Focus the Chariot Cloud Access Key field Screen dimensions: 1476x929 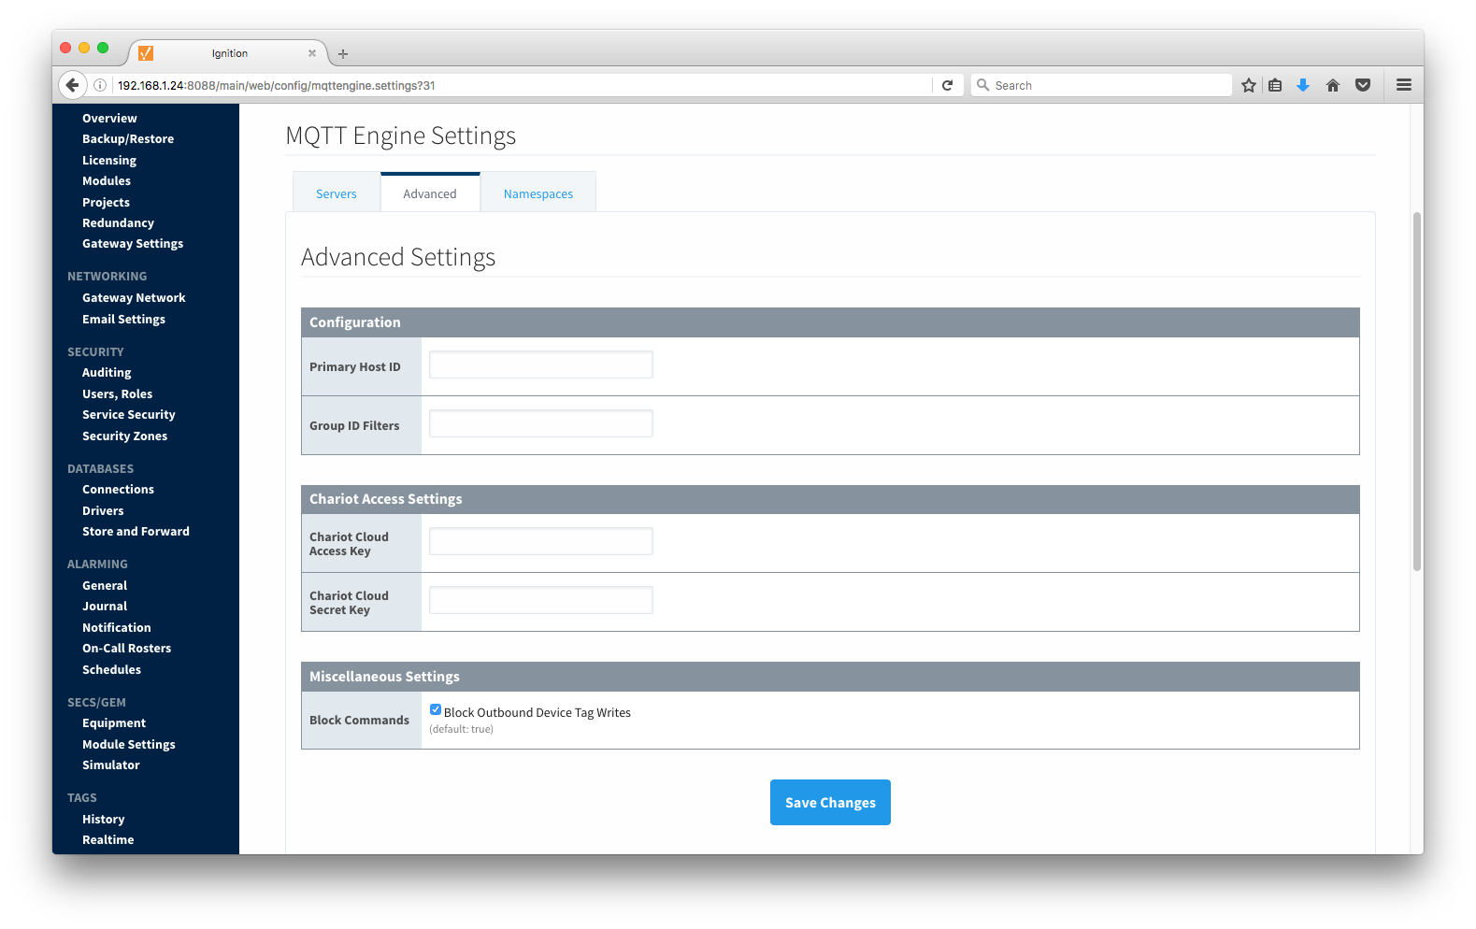pyautogui.click(x=541, y=541)
